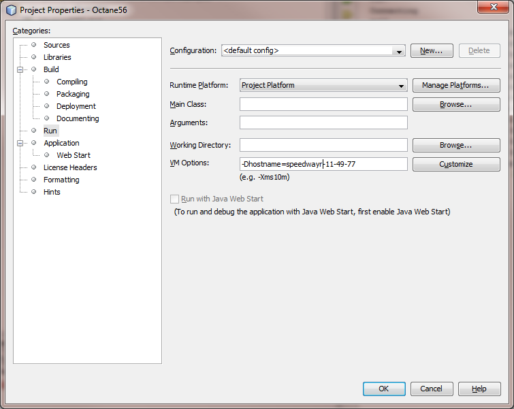Click the Project Properties cube icon
The width and height of the screenshot is (514, 409).
pyautogui.click(x=11, y=10)
